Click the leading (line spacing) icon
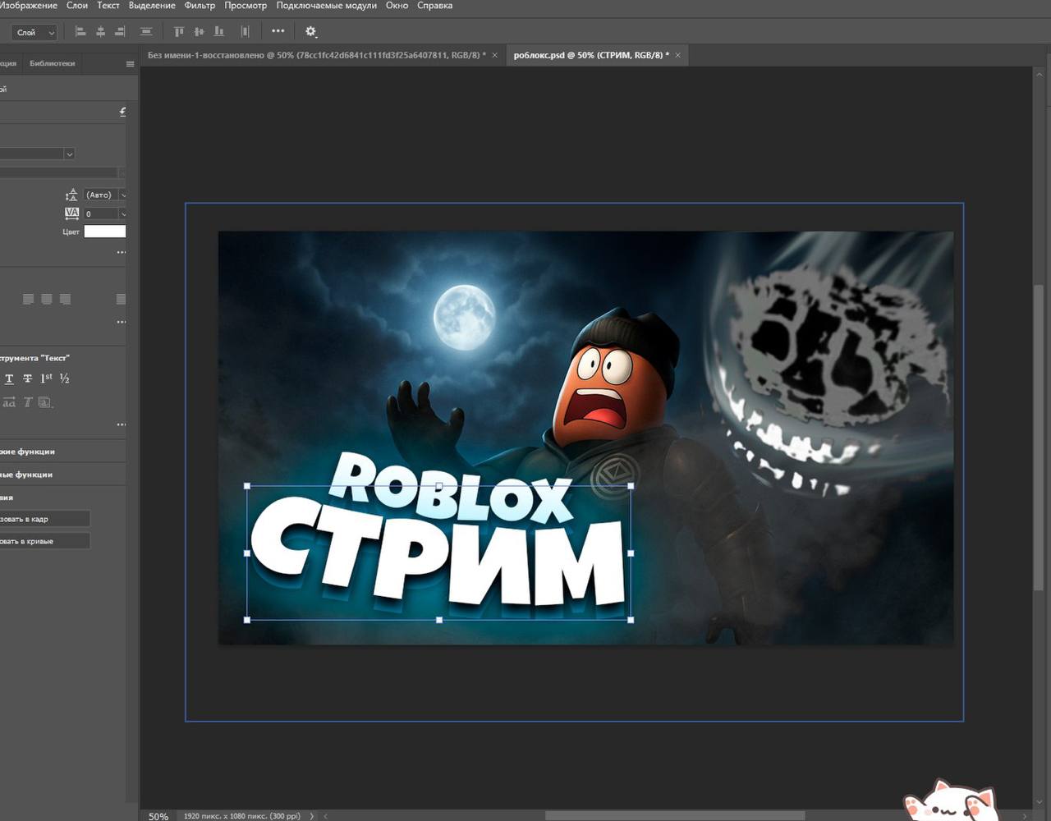The height and width of the screenshot is (821, 1051). [71, 195]
